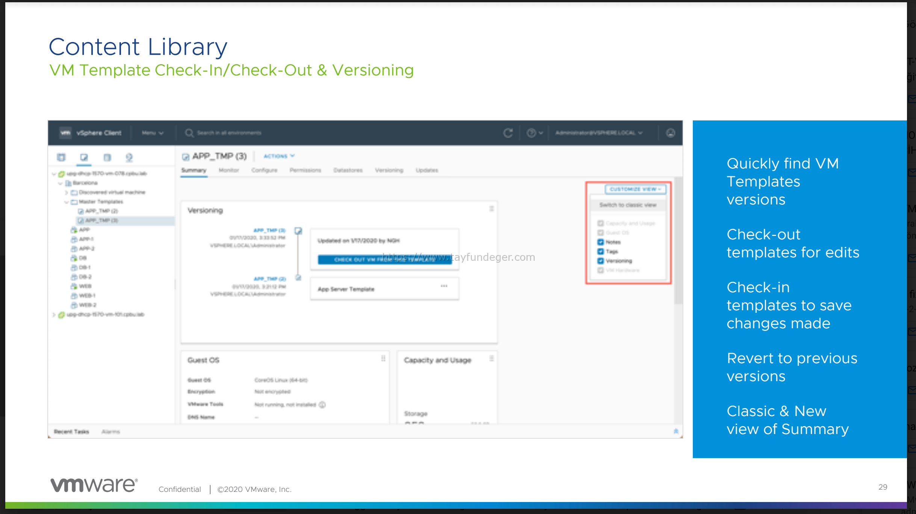The width and height of the screenshot is (916, 514).
Task: Click the Versioning card drag handle
Action: (491, 209)
